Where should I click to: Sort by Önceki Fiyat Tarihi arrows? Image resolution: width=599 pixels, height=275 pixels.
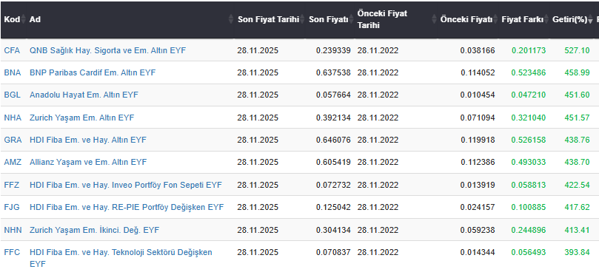434,19
